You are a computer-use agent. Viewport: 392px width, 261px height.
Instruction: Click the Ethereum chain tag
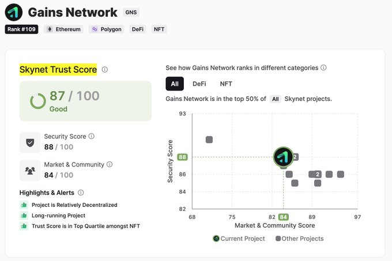(63, 29)
